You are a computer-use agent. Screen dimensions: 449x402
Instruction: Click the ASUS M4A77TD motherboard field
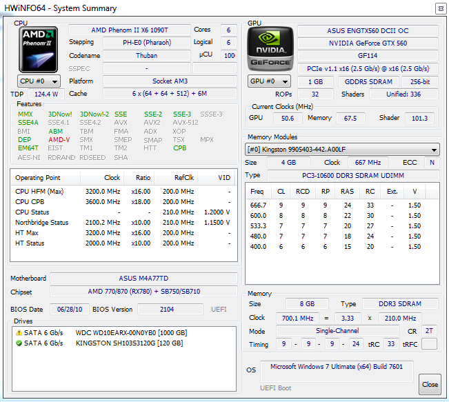[143, 279]
